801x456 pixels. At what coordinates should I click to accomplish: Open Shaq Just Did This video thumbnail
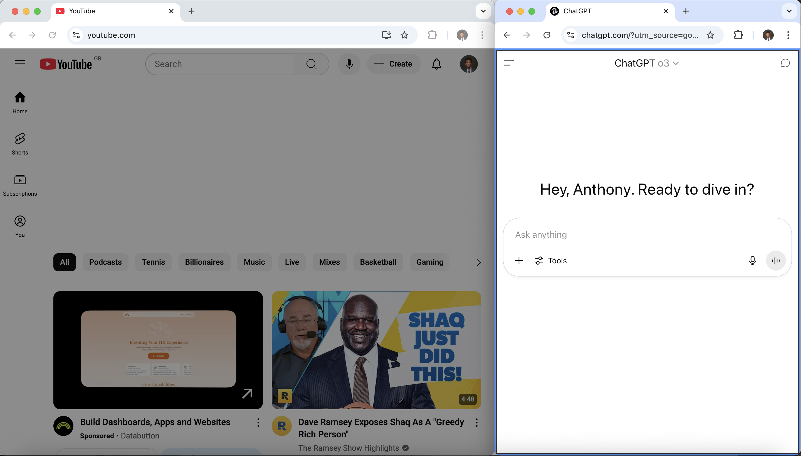coord(376,350)
